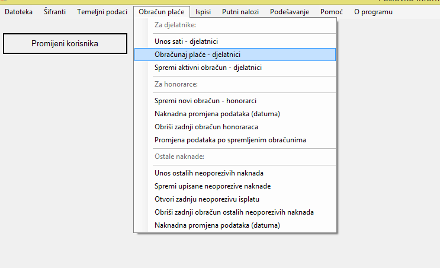Open the Temeljni podaci menu

point(102,11)
